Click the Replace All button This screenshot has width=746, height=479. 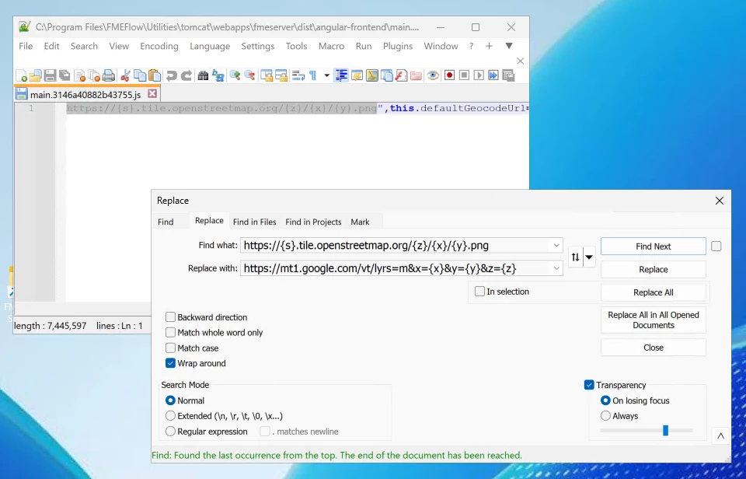[654, 292]
